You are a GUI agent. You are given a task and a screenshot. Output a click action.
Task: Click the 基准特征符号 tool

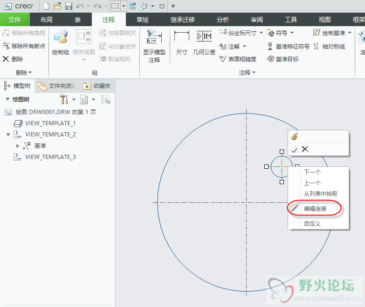pos(288,46)
